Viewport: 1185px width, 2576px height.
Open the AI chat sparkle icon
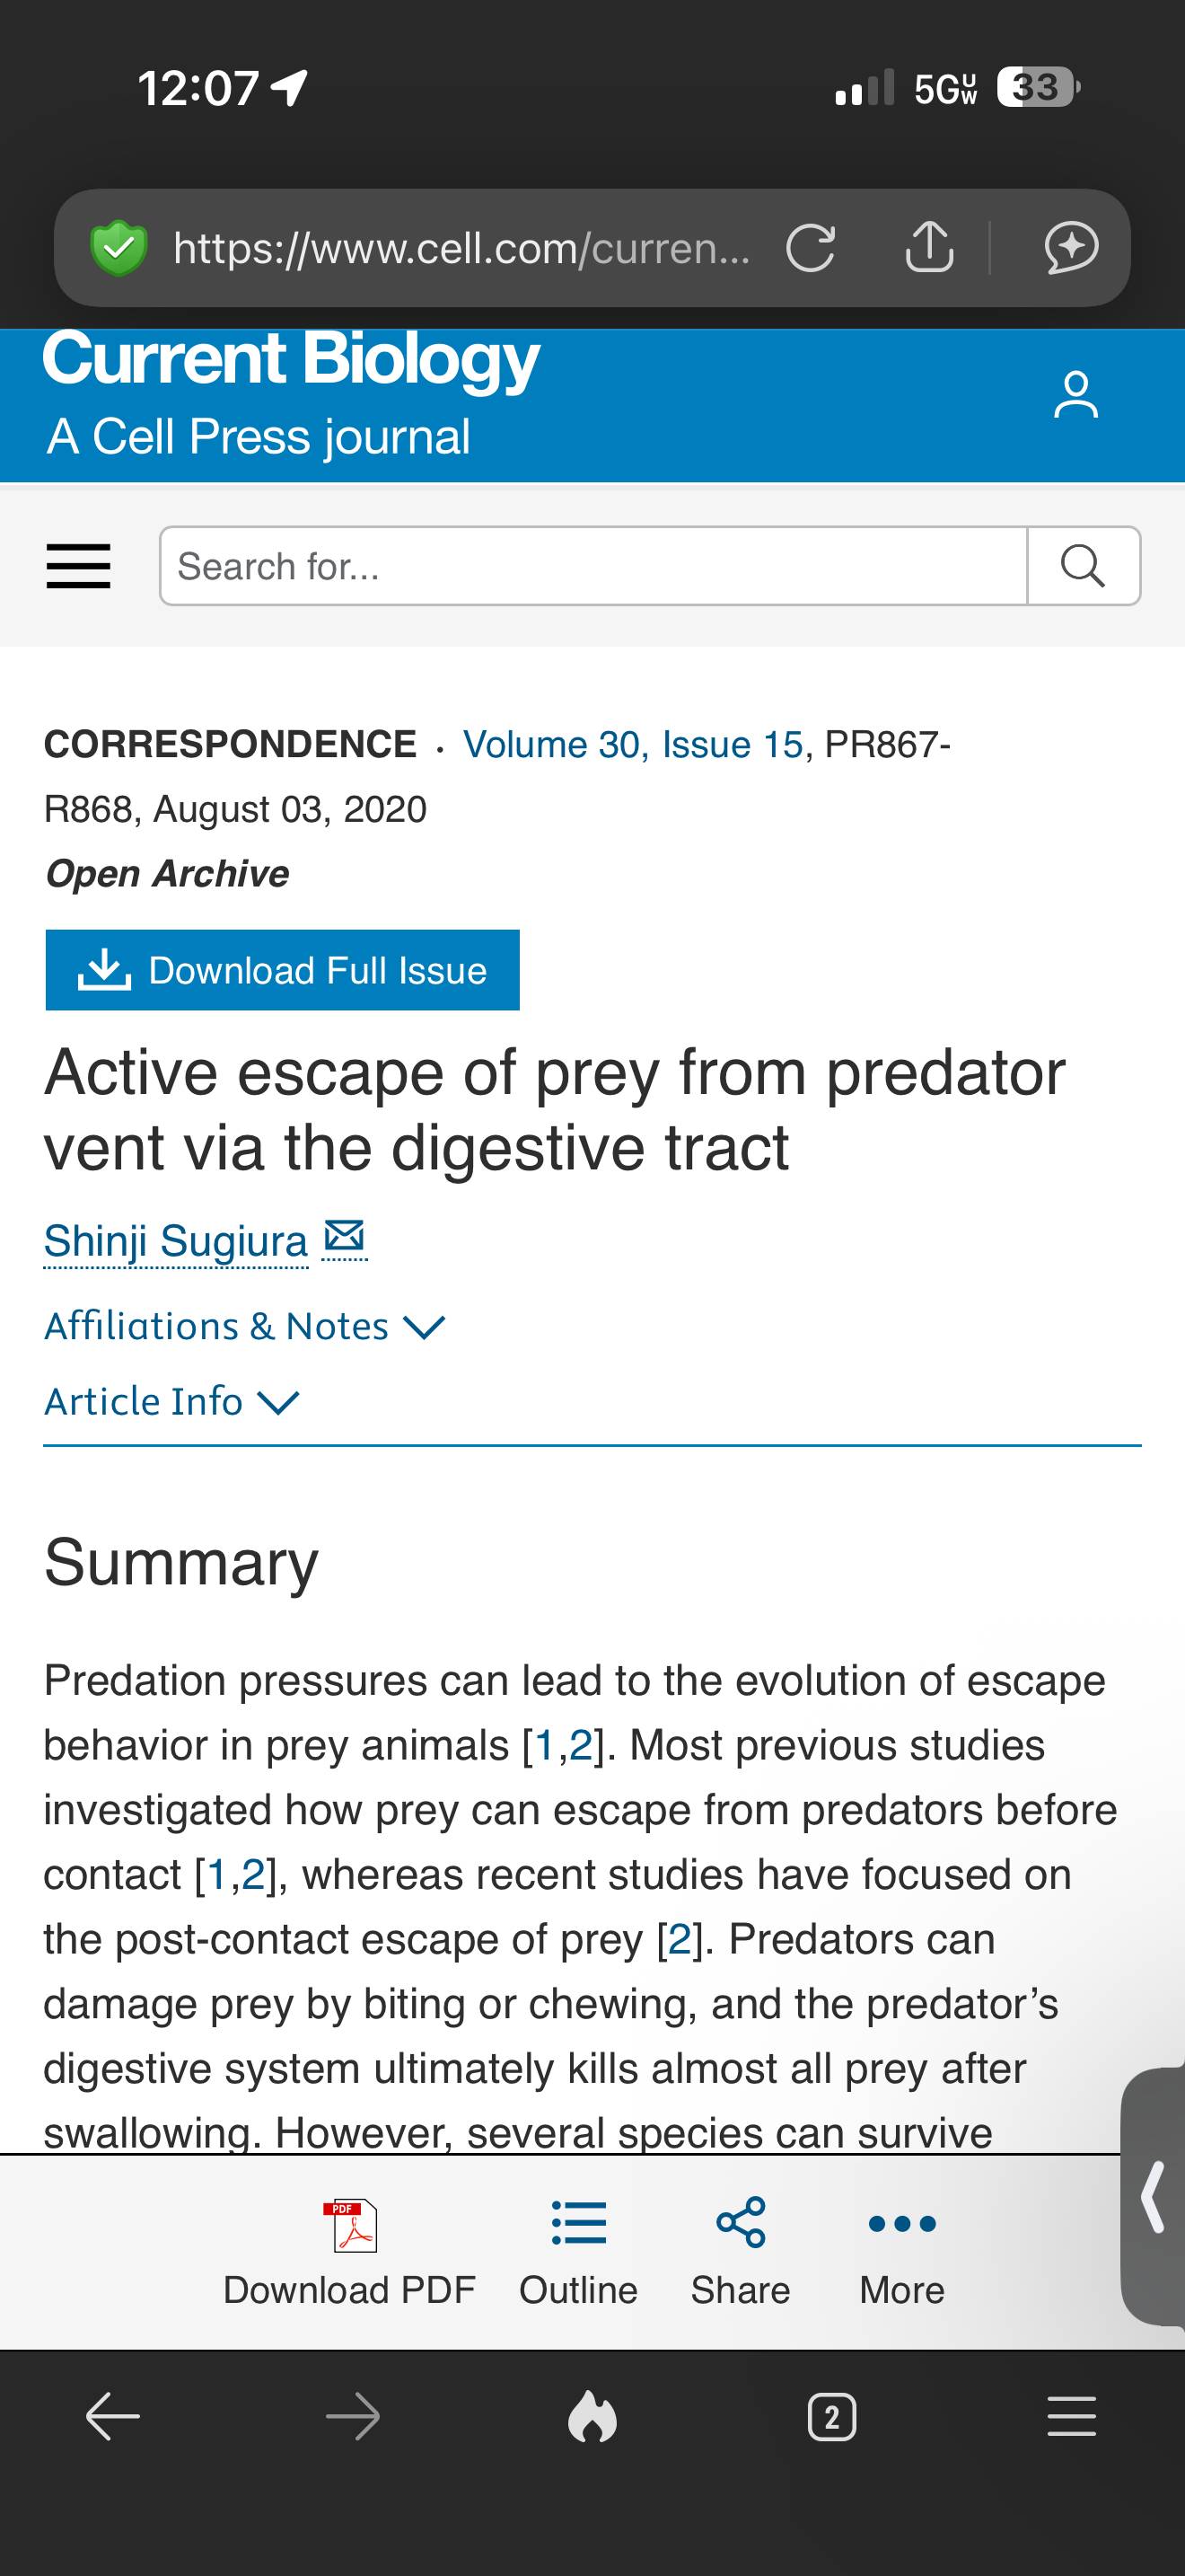tap(1071, 248)
